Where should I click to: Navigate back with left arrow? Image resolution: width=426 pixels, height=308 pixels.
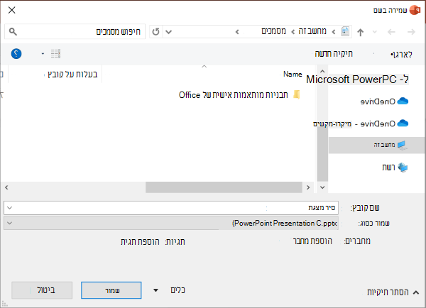point(391,32)
